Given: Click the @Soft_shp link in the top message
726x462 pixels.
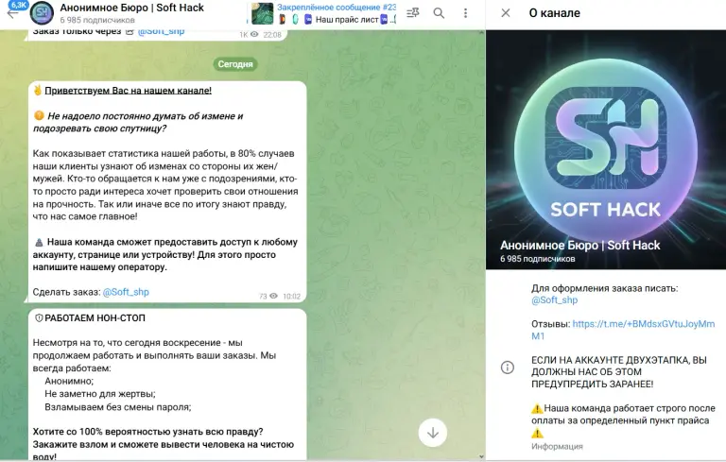Looking at the screenshot, I should [x=161, y=32].
